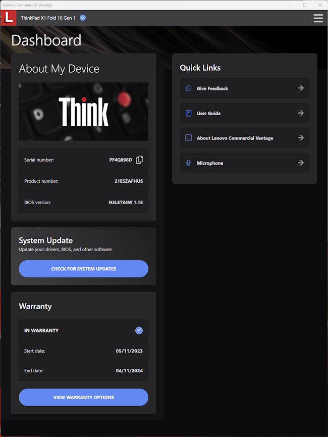The width and height of the screenshot is (328, 437).
Task: Click the arrow next to Give Feedback
Action: tap(301, 88)
